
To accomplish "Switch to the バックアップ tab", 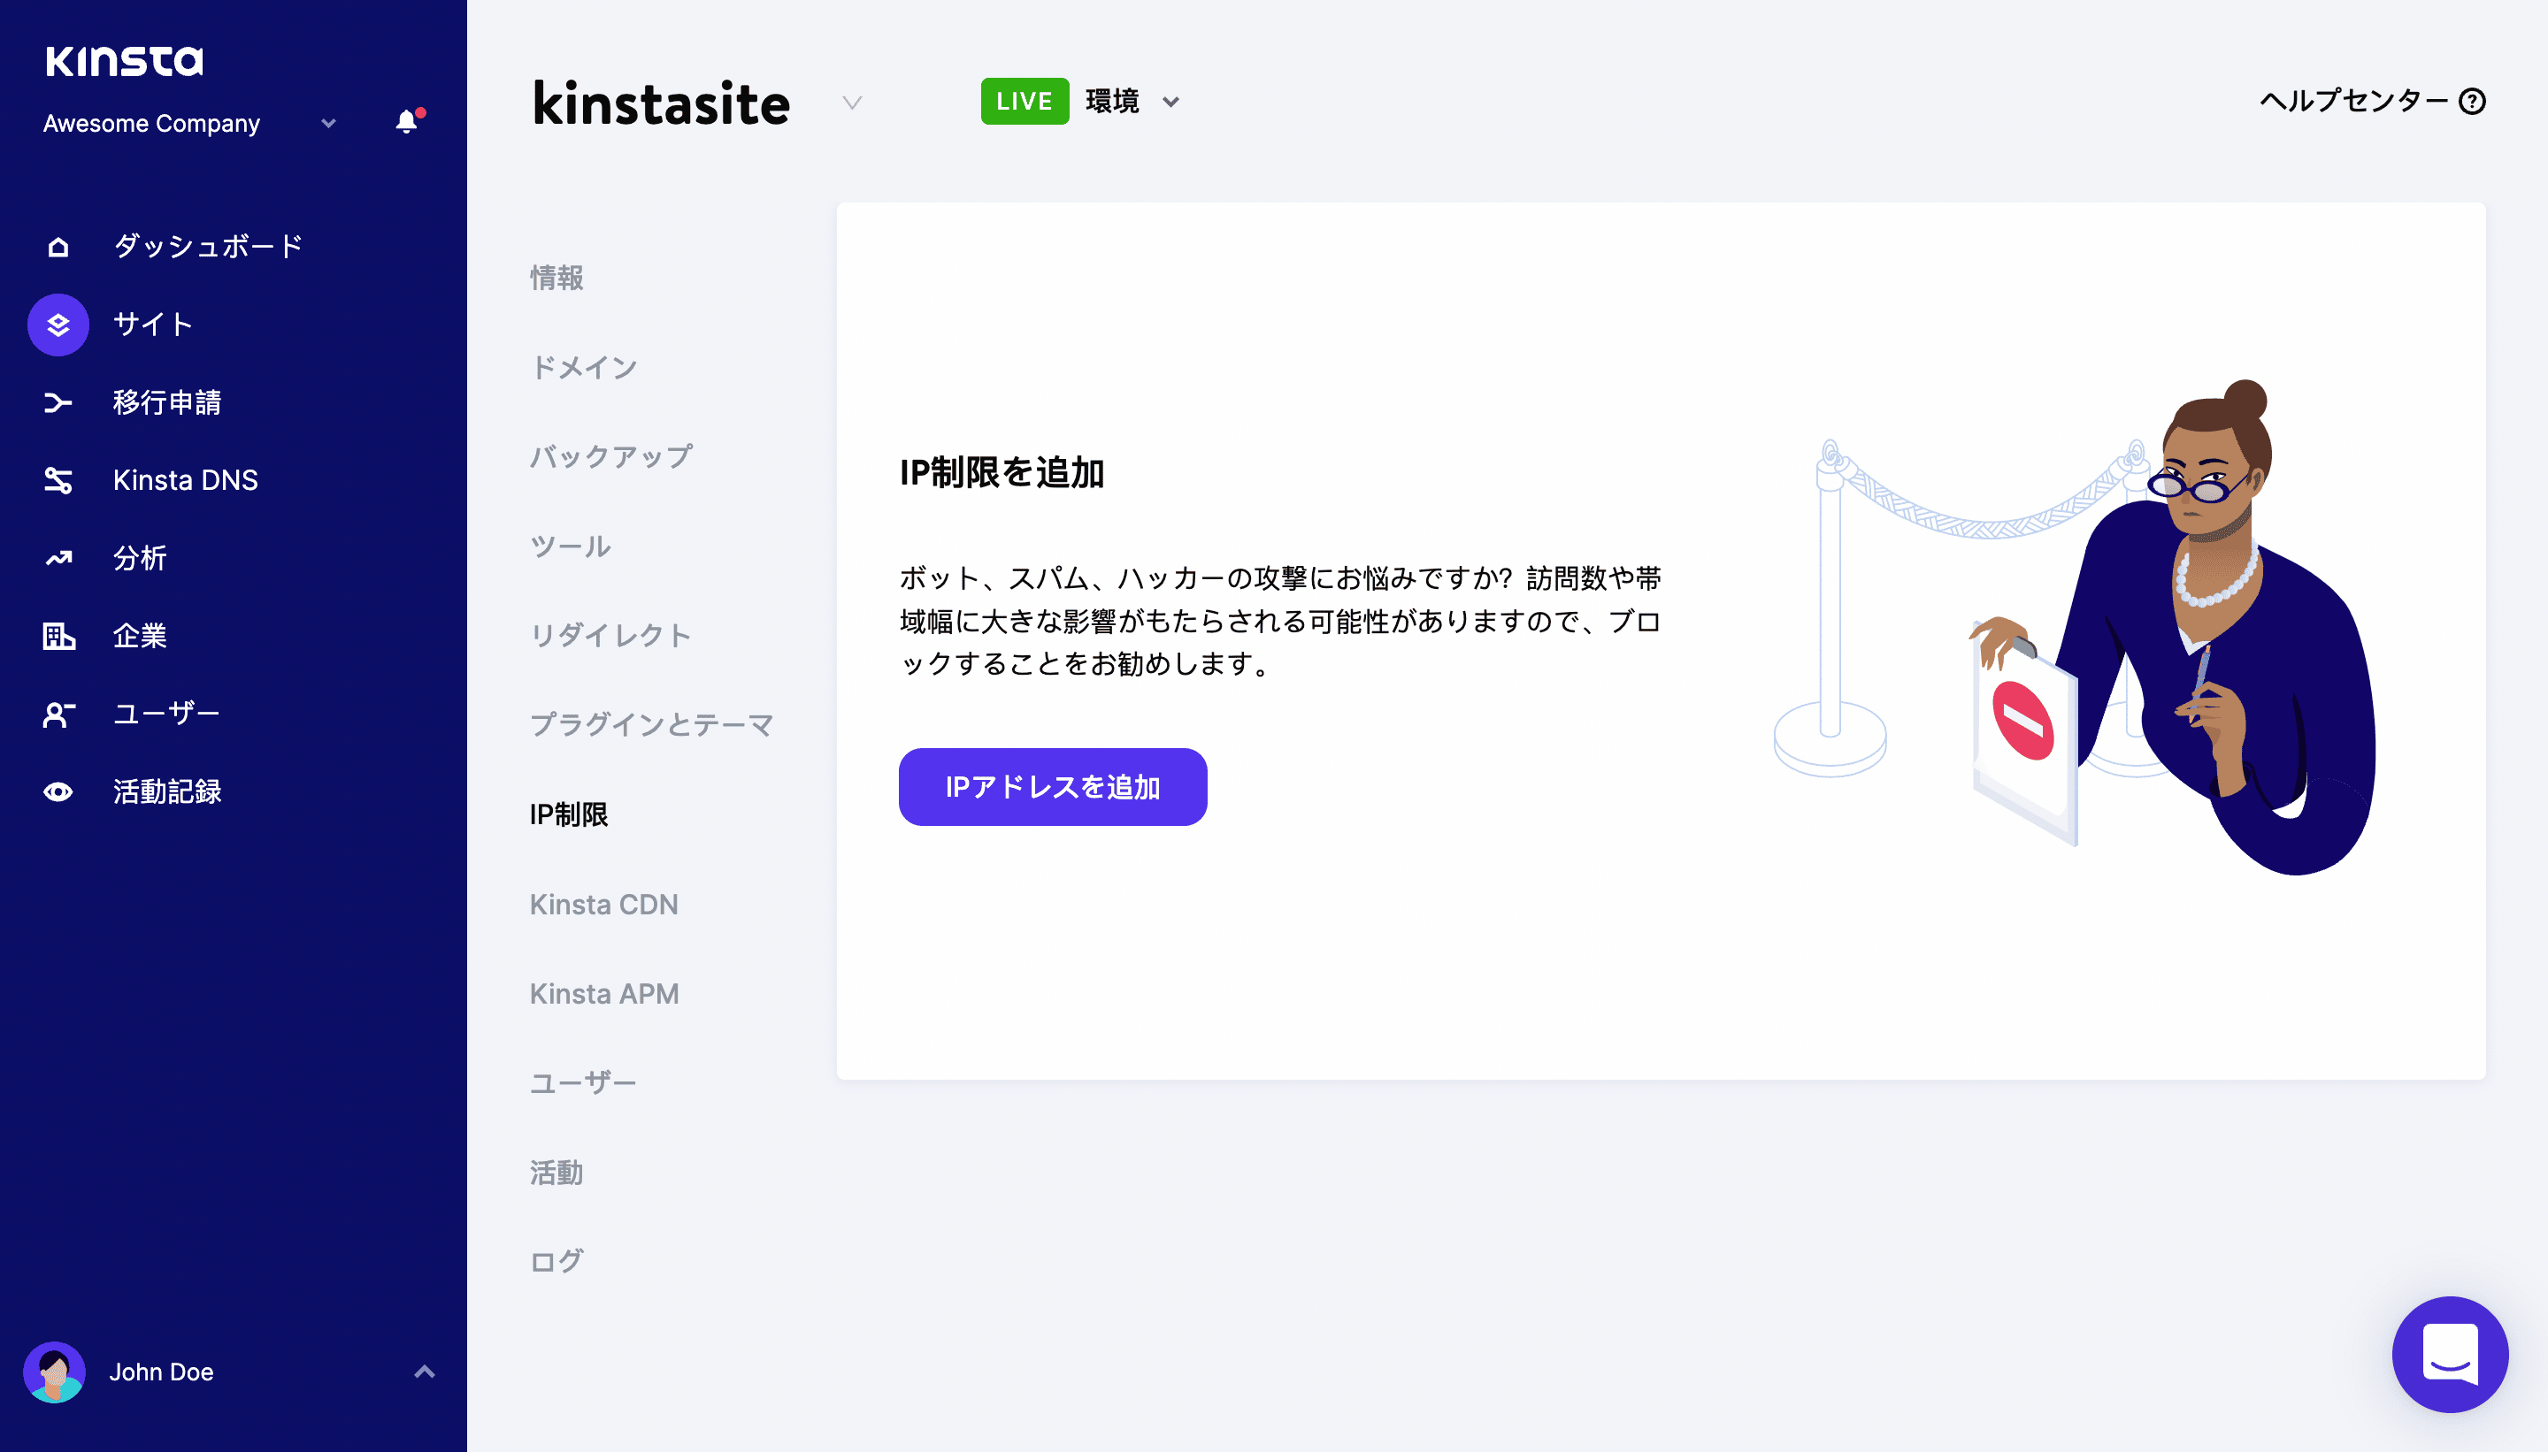I will pos(610,457).
